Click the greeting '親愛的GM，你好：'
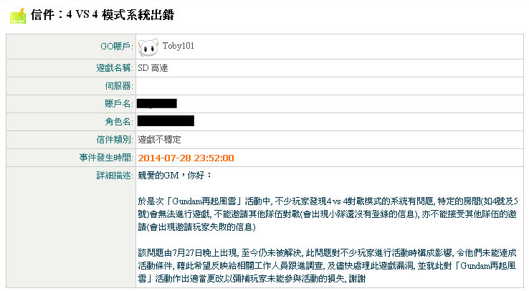529x291 pixels. click(175, 176)
